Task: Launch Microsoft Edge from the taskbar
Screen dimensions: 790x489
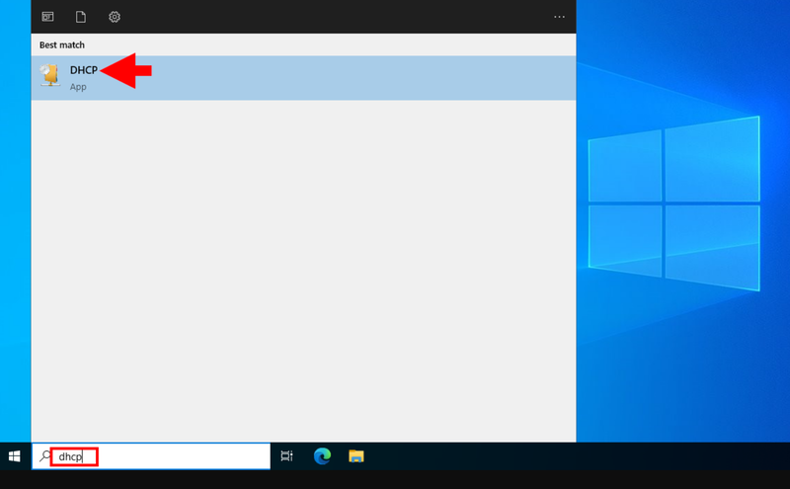Action: [x=322, y=456]
